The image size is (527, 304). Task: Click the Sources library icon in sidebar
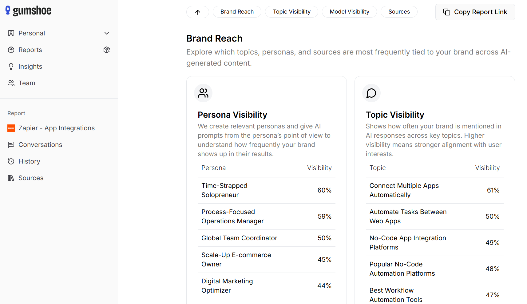[11, 178]
